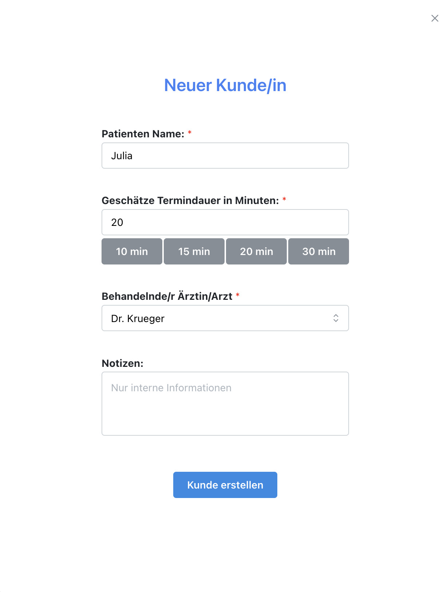Click the up-down chevron in the doctor selector
Viewport: 444px width, 592px height.
pyautogui.click(x=336, y=318)
